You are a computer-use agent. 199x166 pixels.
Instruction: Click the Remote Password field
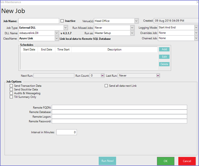(x=119, y=121)
